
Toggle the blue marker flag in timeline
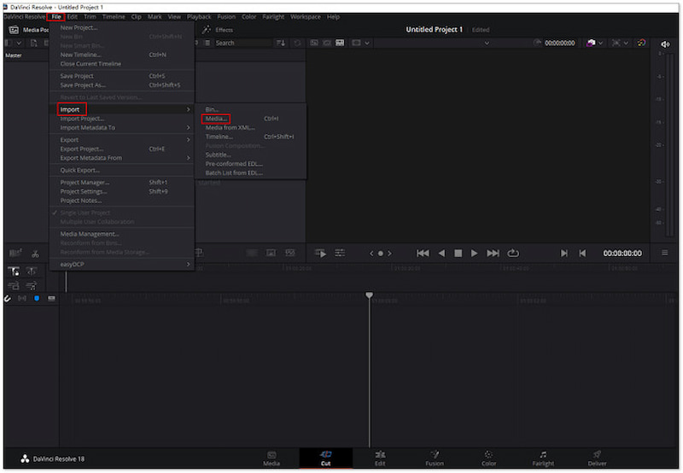[37, 298]
